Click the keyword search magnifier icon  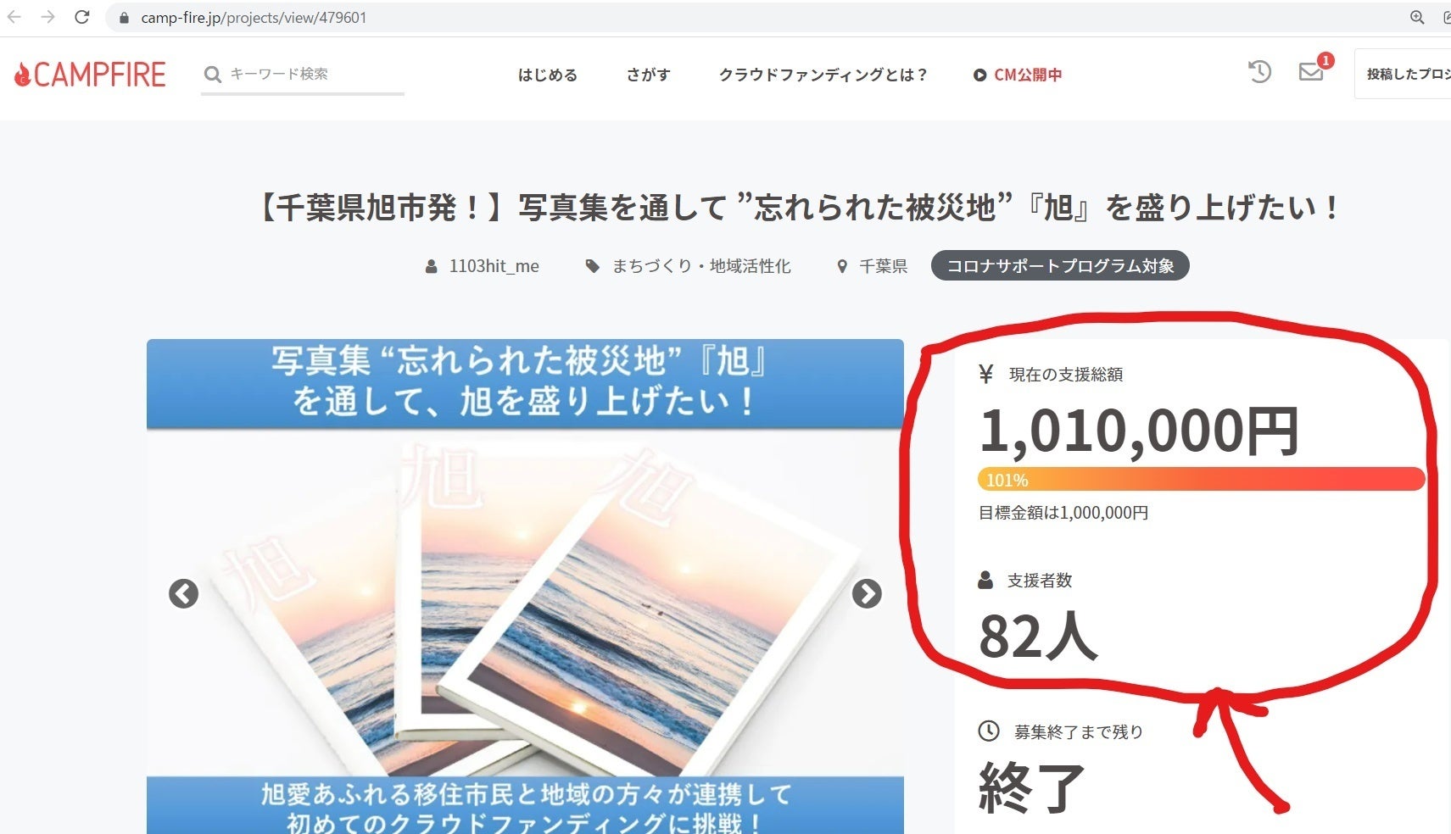click(x=213, y=75)
